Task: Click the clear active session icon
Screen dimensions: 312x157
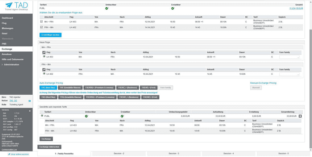Action: tap(9, 154)
